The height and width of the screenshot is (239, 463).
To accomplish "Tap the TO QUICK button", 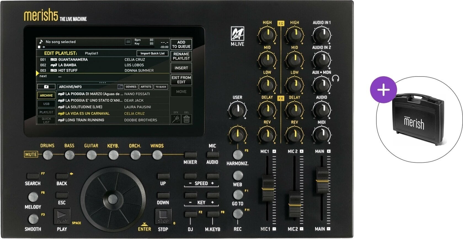I will pos(161,87).
